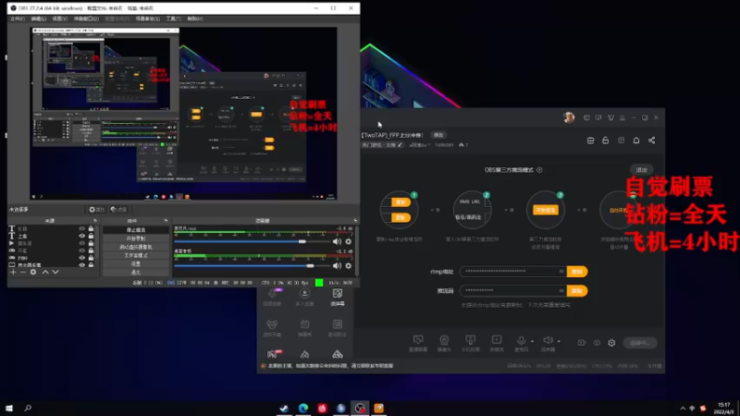The image size is (740, 416).
Task: Click the camera icon in bottom toolbar
Action: coord(444,339)
